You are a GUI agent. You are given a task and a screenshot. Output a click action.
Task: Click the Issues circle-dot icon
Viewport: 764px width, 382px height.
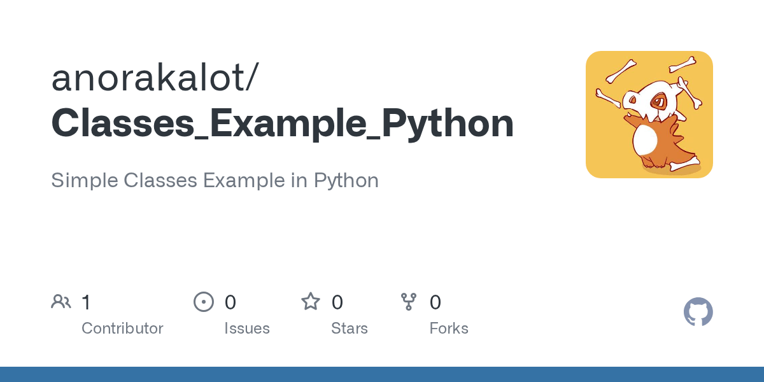pos(203,302)
